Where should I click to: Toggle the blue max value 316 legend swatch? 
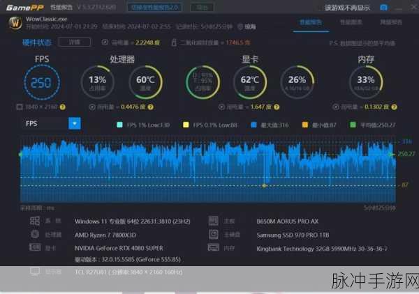tap(254, 125)
